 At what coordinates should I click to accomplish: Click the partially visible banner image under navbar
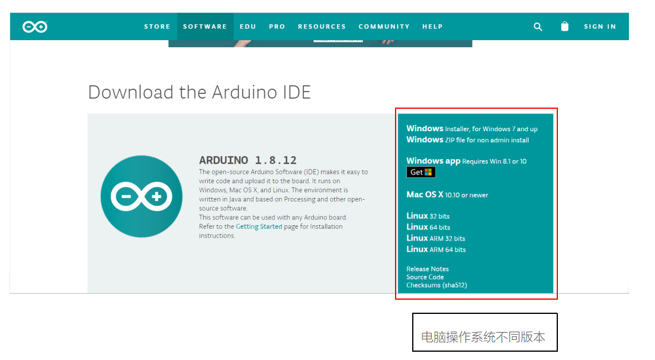click(x=320, y=43)
